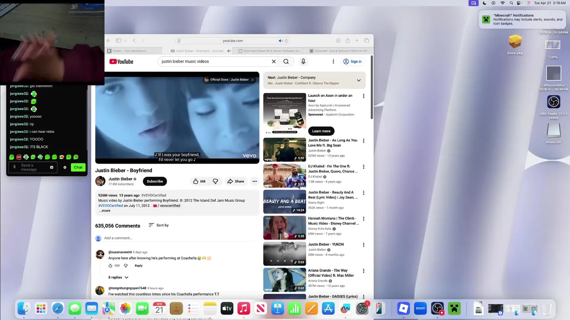Click the YouTube search text field
This screenshot has width=570, height=320.
[215, 61]
